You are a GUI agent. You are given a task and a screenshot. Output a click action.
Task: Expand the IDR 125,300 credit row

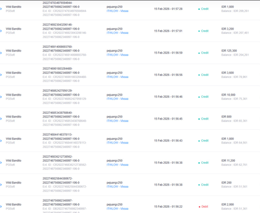[x=1, y=53]
